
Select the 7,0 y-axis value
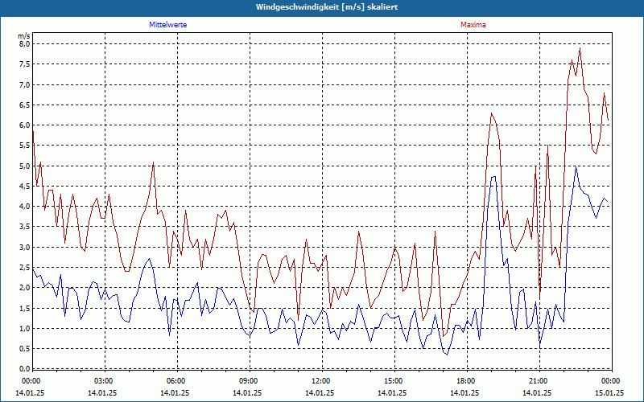(25, 84)
